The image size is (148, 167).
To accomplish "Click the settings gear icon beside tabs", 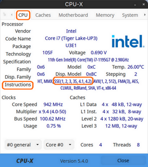I will [4, 14].
